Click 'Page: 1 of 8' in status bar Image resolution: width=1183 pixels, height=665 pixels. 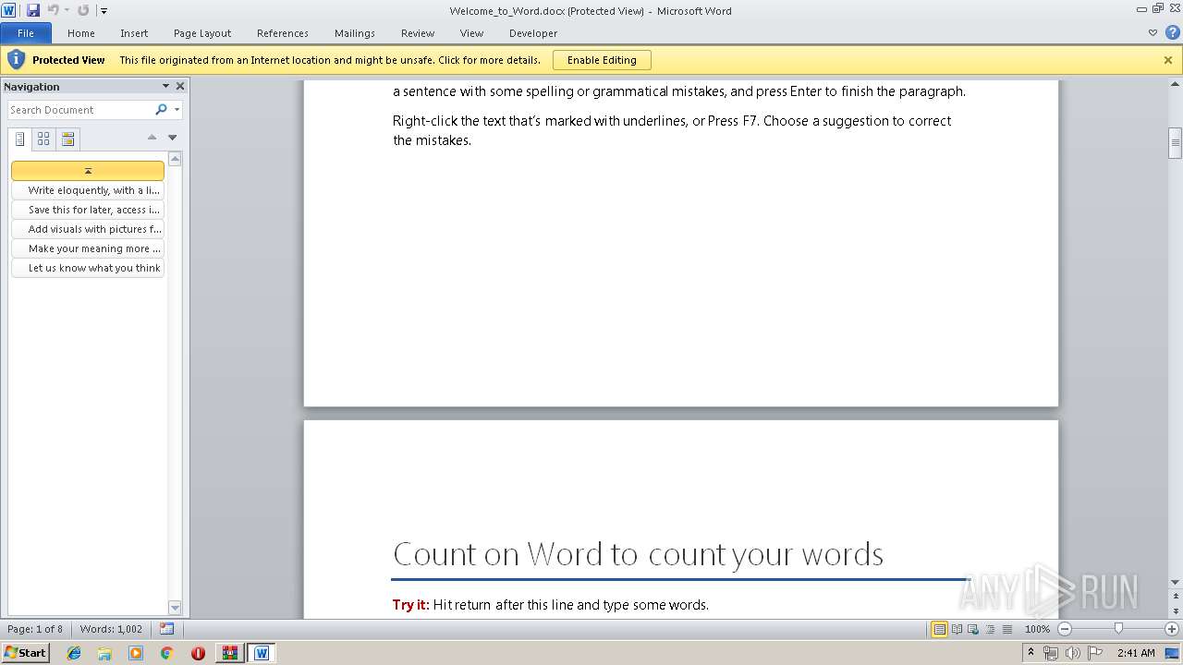(x=35, y=629)
